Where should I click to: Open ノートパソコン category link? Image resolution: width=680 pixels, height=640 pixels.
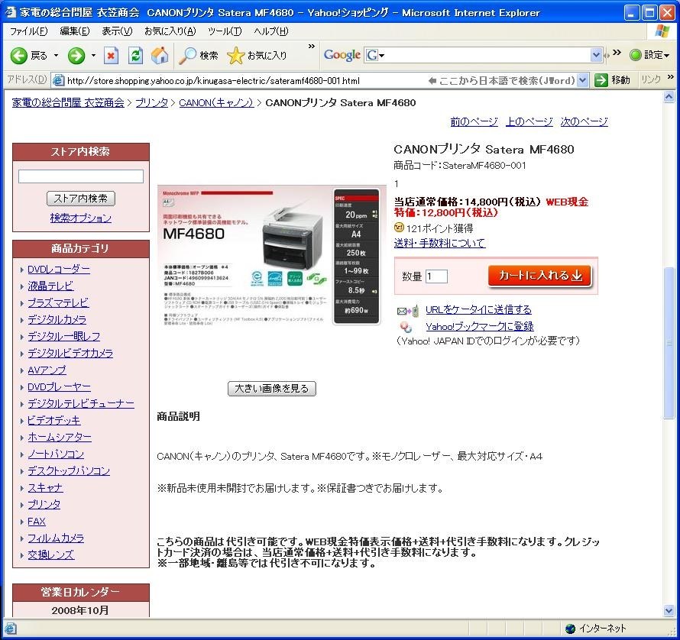point(56,454)
